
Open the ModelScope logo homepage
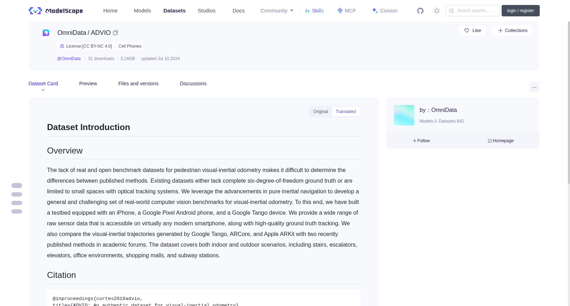[x=56, y=11]
